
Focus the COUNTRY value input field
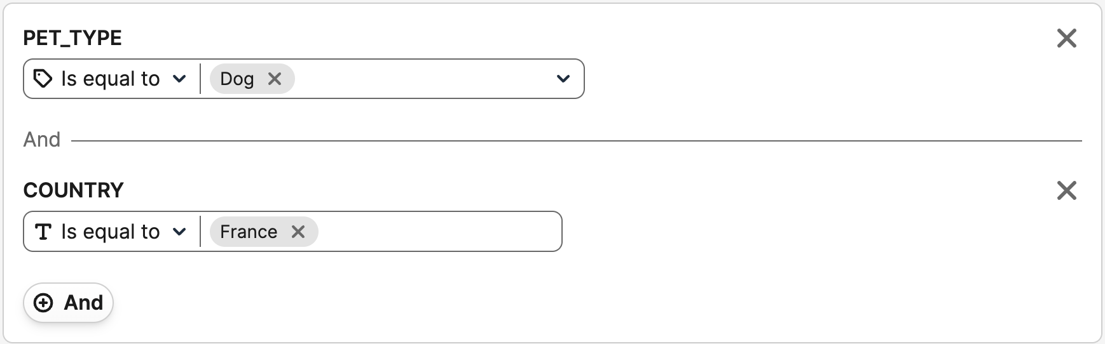pyautogui.click(x=439, y=232)
